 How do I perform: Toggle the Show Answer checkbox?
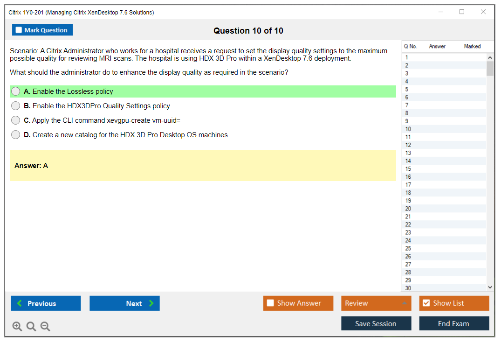click(x=270, y=303)
